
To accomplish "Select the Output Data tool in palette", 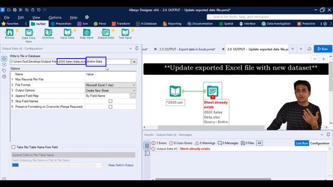I will (106, 32).
